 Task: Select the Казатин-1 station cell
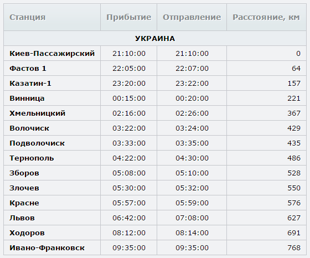click(x=30, y=84)
